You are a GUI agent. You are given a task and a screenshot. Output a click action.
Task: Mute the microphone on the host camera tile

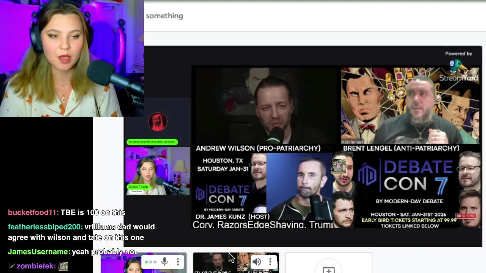[164, 262]
